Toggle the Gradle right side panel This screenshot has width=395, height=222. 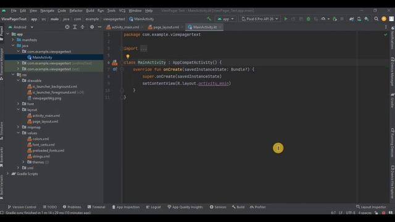pyautogui.click(x=393, y=101)
